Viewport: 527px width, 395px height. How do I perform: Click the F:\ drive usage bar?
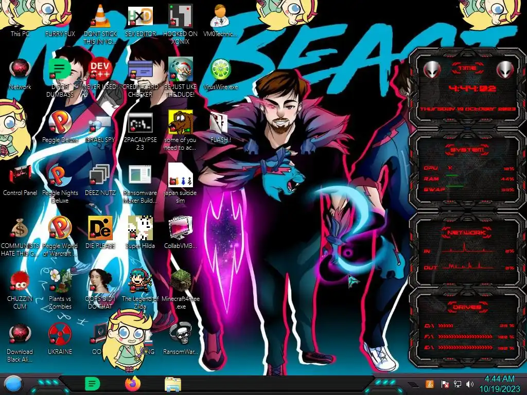(469, 336)
